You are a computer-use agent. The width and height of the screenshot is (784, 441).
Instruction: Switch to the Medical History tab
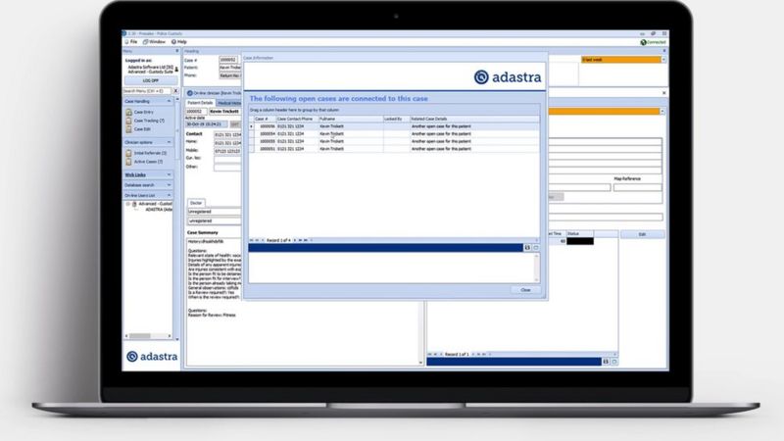[x=228, y=102]
